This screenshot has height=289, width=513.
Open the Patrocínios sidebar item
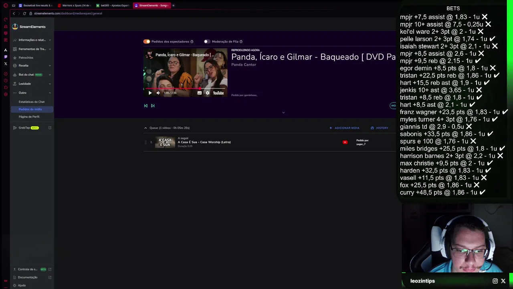(x=26, y=57)
